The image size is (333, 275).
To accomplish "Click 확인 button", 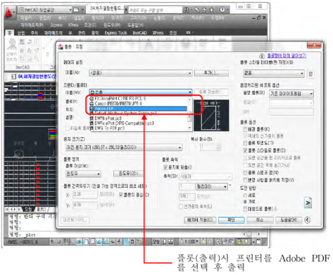I will [231, 220].
